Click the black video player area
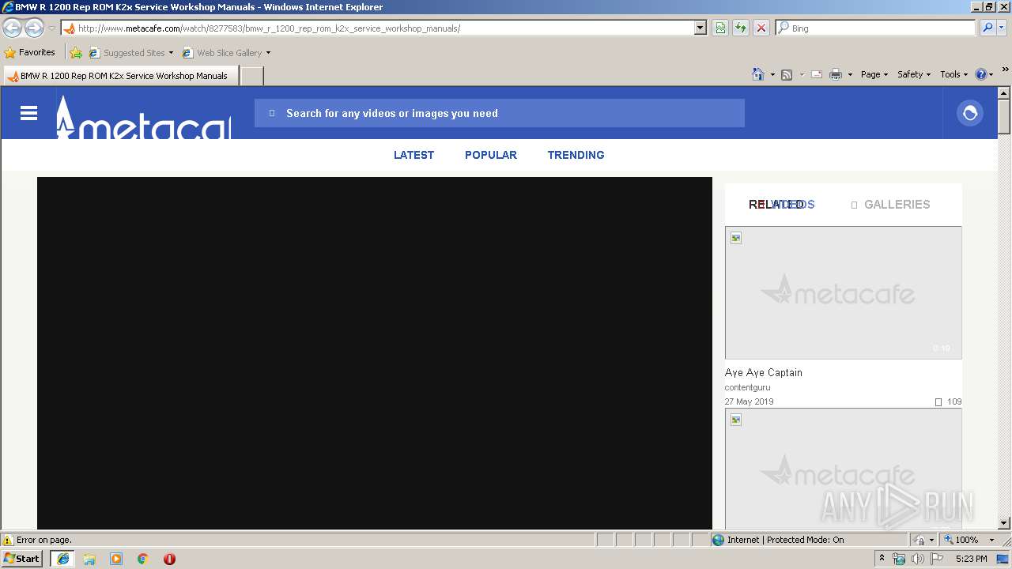The height and width of the screenshot is (569, 1012). pyautogui.click(x=375, y=353)
